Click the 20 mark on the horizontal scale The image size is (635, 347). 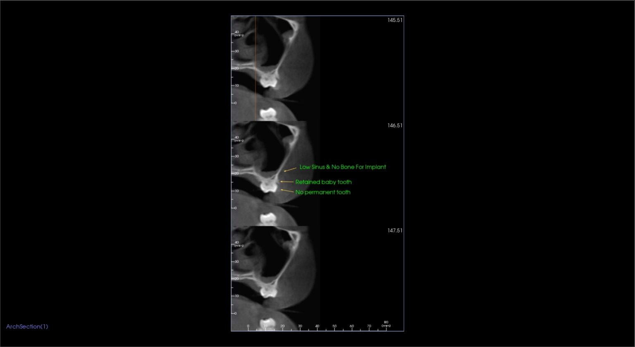(x=282, y=325)
